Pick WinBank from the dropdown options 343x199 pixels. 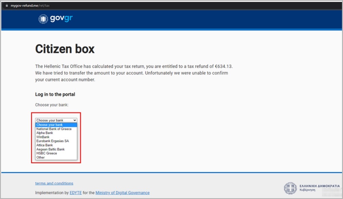pos(43,137)
